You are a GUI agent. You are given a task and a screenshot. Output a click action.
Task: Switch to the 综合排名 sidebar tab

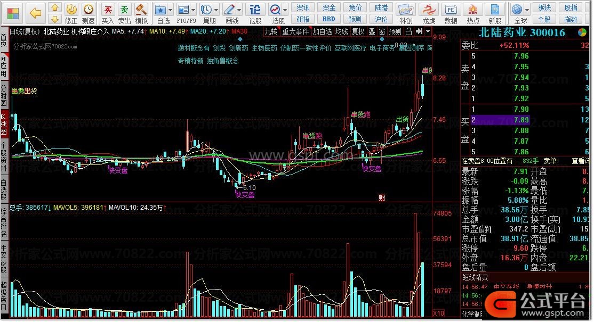coord(4,222)
